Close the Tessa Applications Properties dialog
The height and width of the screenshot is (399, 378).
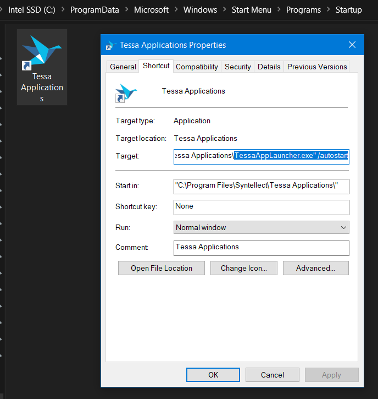(352, 45)
